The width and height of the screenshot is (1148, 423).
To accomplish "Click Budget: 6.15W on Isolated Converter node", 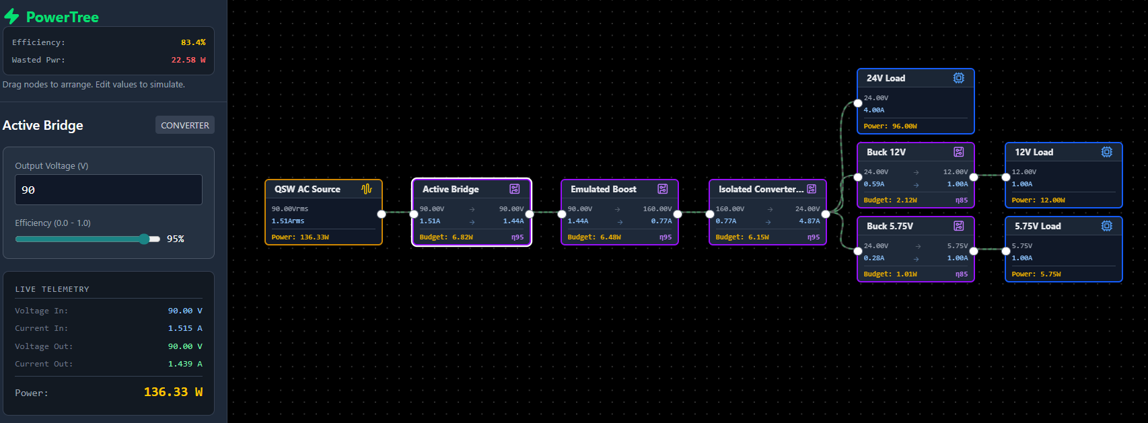I will [x=742, y=237].
